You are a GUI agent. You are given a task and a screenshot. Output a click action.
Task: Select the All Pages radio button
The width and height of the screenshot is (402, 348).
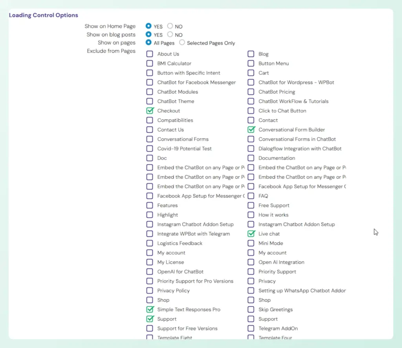click(x=148, y=43)
